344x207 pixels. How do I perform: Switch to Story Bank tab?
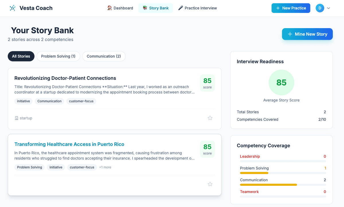(156, 8)
